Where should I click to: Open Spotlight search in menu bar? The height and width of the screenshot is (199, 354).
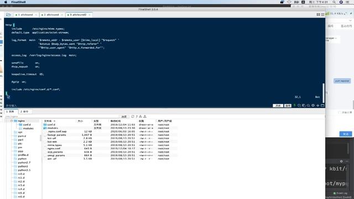(x=334, y=2)
